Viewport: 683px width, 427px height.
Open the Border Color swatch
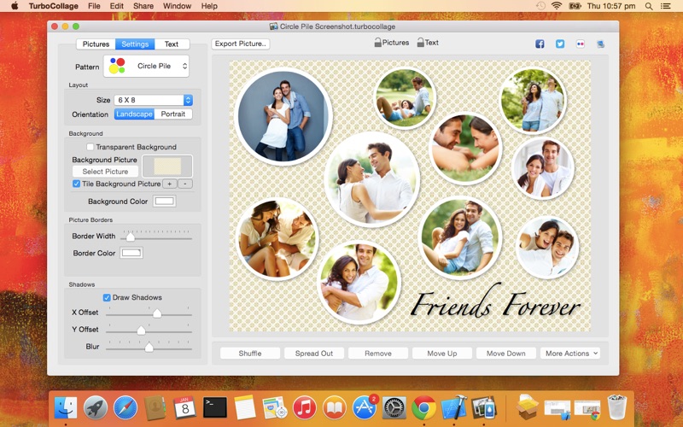[131, 253]
